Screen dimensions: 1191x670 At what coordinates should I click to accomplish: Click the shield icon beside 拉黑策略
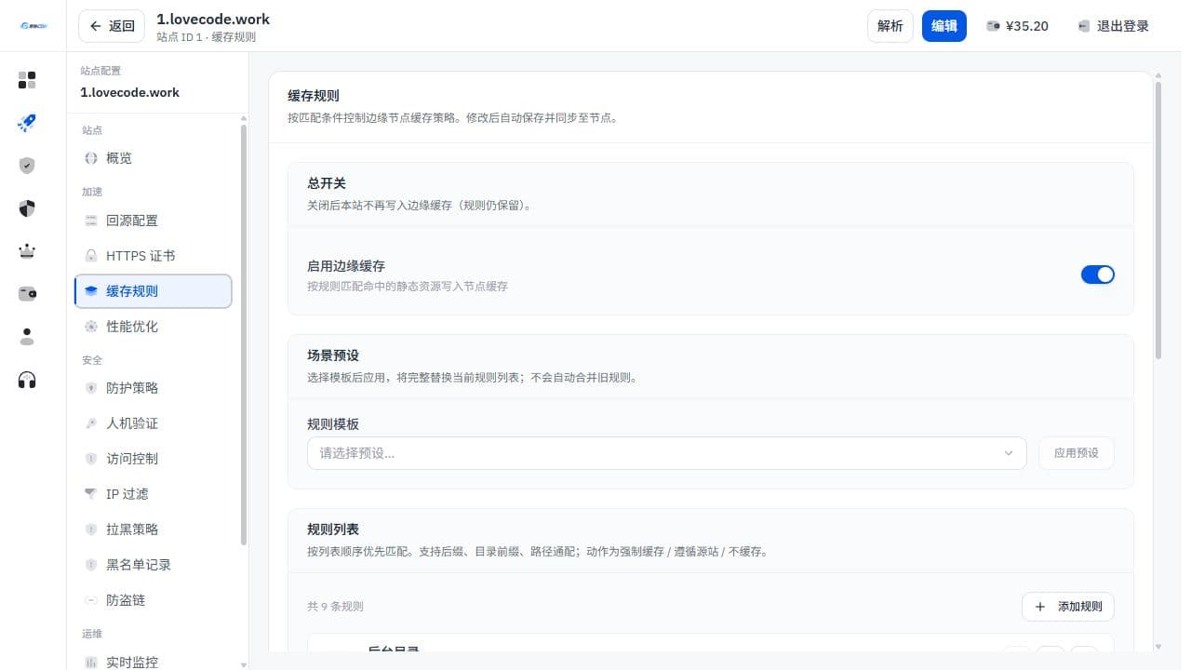(91, 529)
